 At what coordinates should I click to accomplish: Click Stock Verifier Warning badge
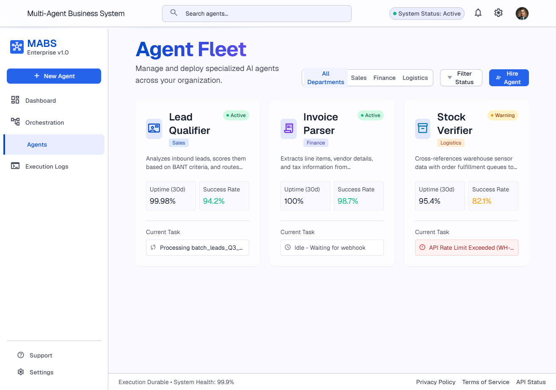503,115
